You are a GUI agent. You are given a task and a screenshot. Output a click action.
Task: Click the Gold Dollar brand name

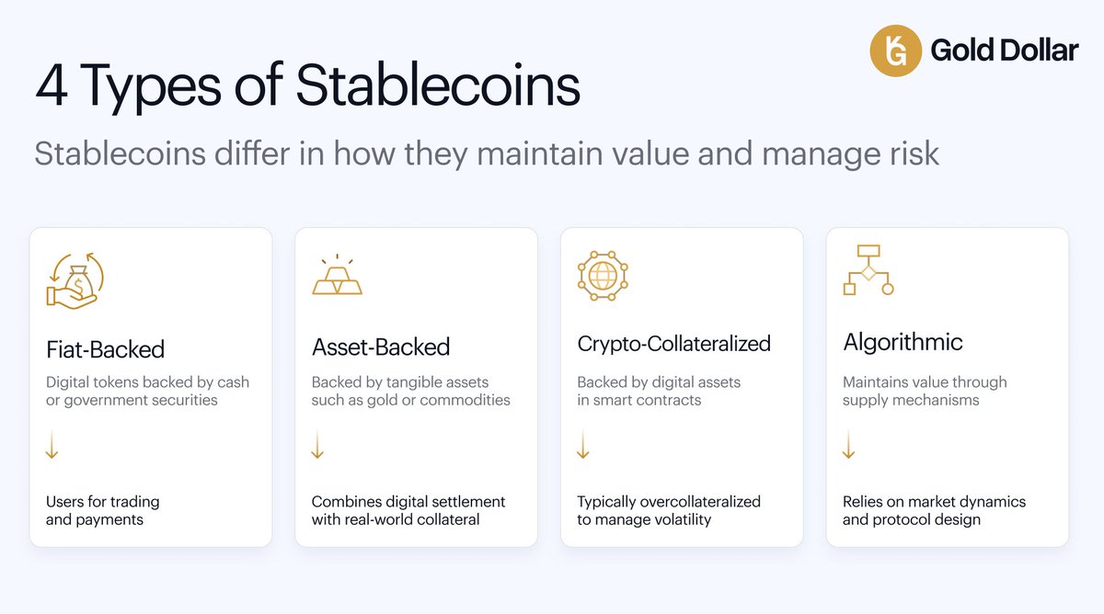pos(1004,51)
